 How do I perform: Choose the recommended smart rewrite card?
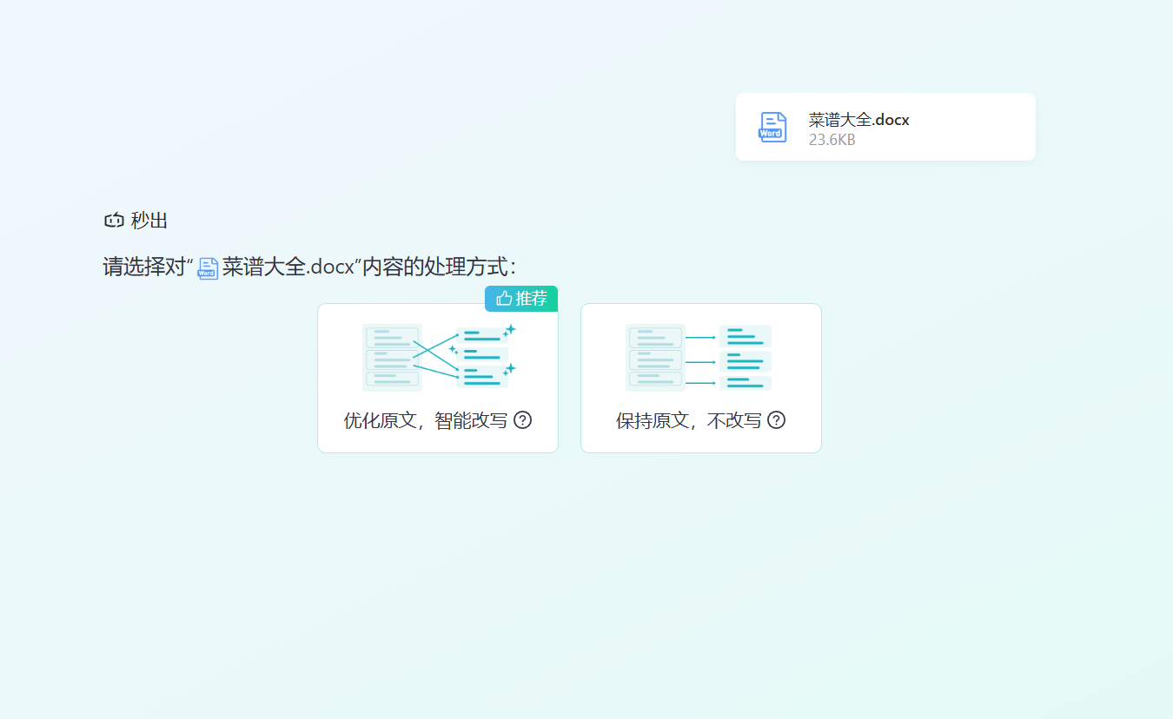tap(438, 378)
